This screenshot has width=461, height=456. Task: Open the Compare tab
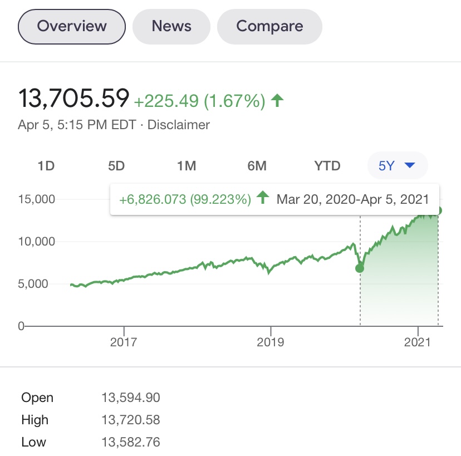tap(269, 27)
